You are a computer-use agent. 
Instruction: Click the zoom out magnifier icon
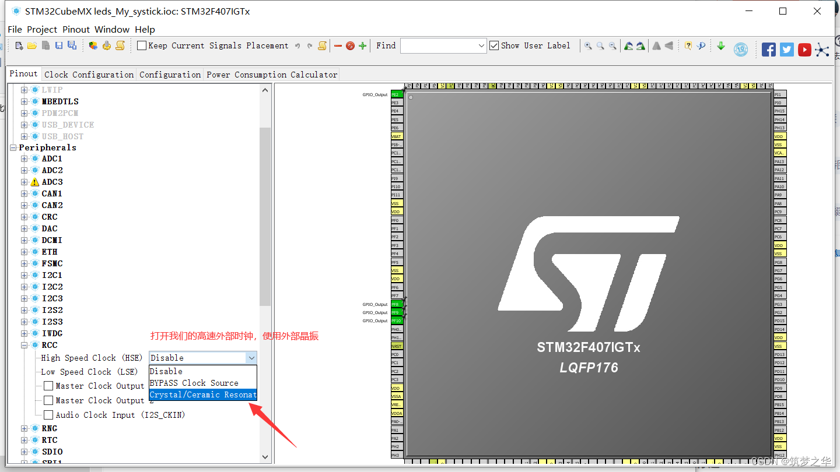click(x=612, y=45)
